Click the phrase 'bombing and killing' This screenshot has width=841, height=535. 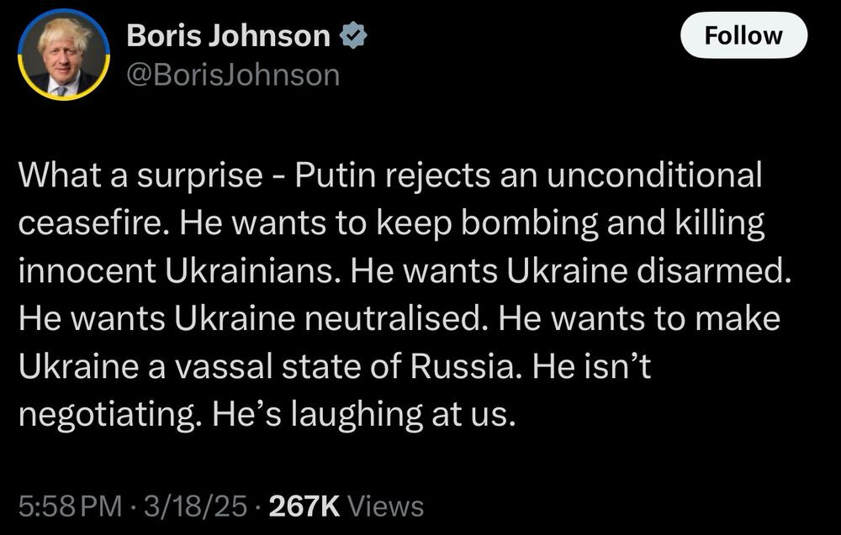(x=612, y=224)
